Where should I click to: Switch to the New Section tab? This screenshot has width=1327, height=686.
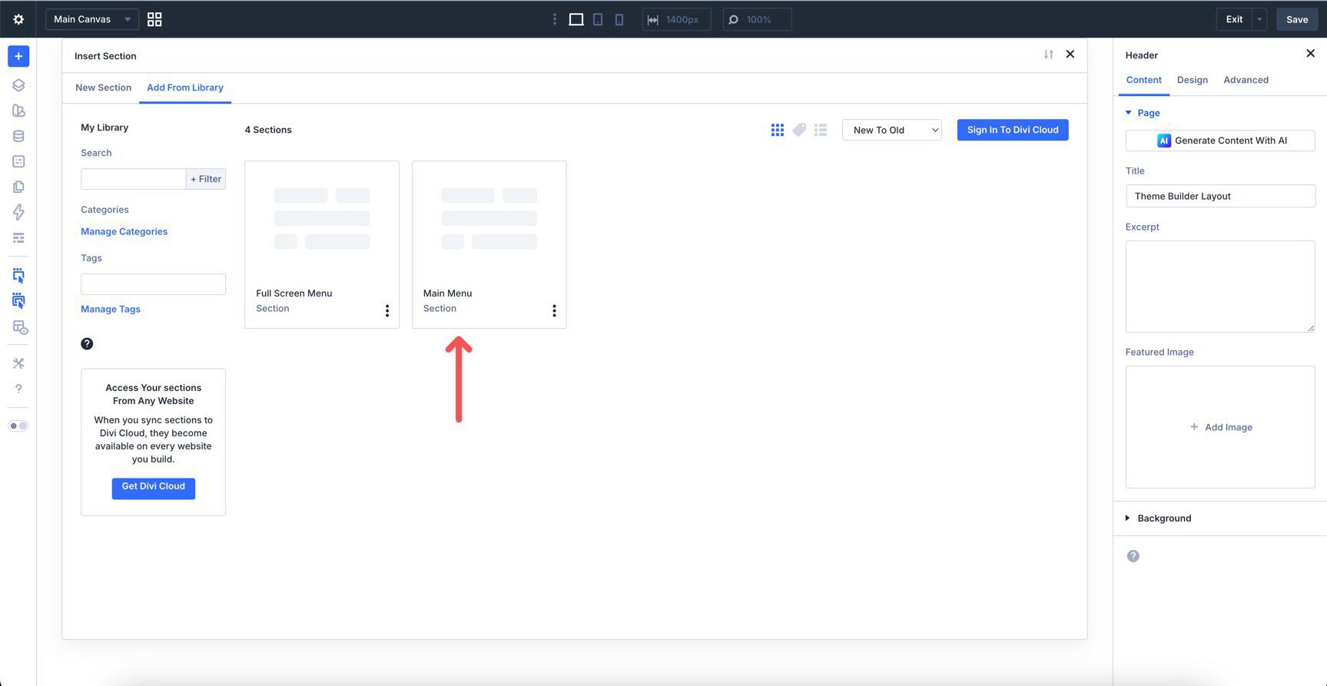(103, 88)
